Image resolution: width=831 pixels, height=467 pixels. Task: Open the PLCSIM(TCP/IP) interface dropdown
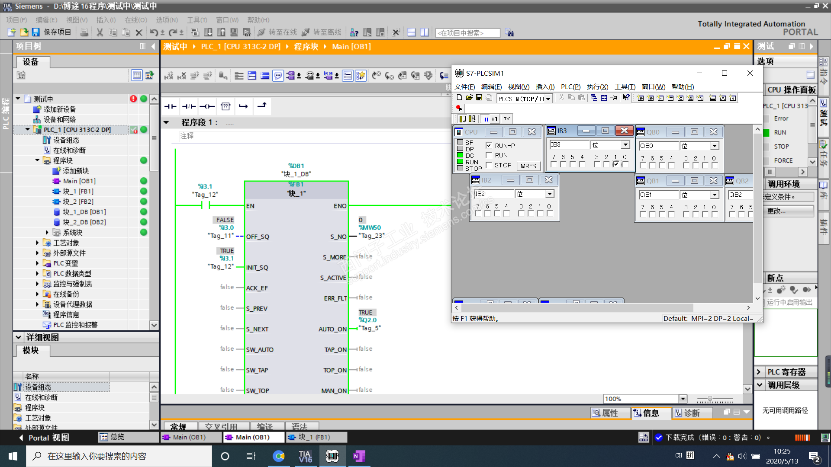(548, 99)
